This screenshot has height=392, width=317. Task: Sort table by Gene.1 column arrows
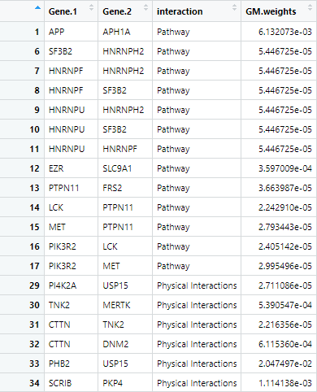pyautogui.click(x=91, y=7)
